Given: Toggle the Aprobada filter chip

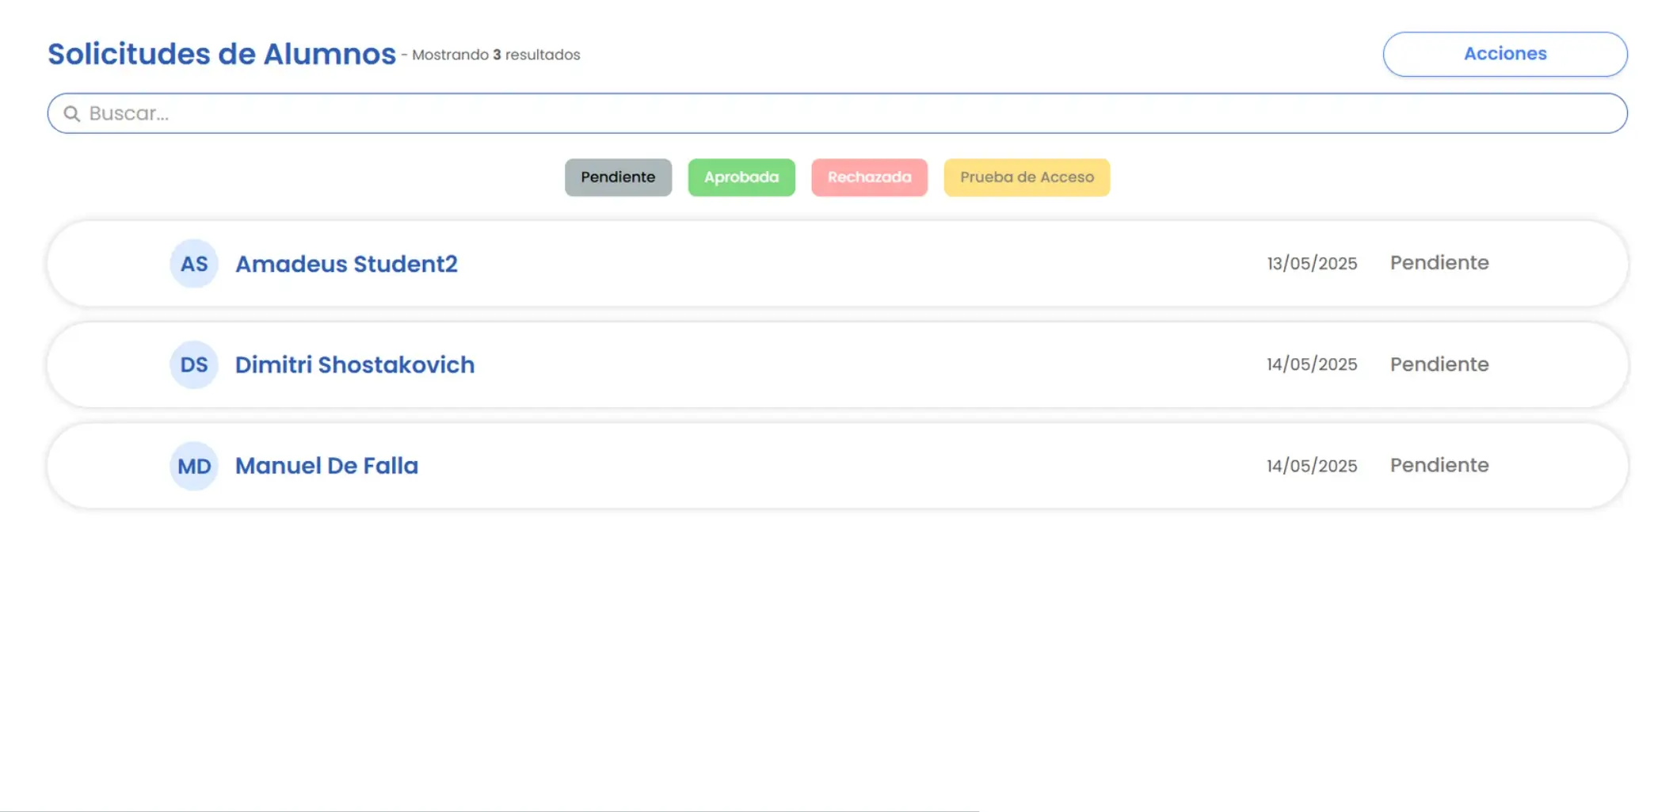Looking at the screenshot, I should pos(741,177).
